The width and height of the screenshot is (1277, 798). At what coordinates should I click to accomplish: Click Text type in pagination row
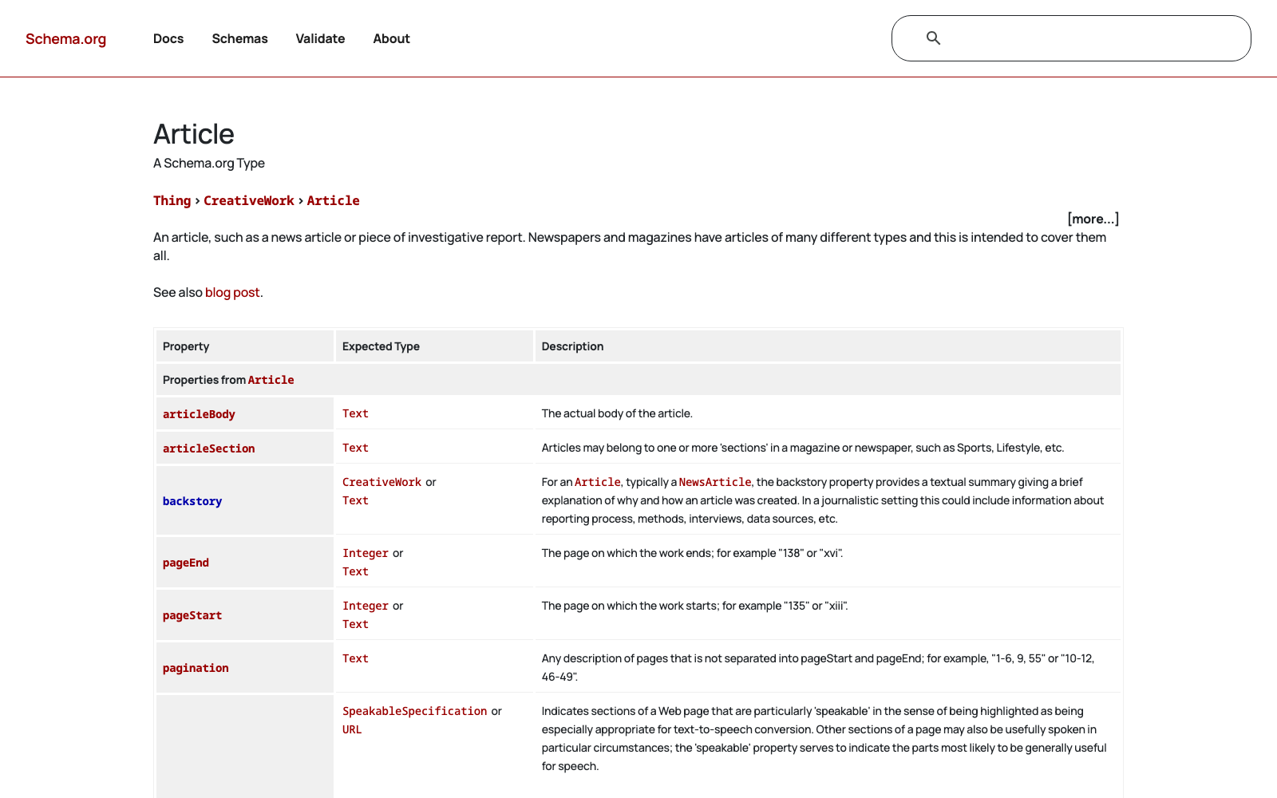355,658
